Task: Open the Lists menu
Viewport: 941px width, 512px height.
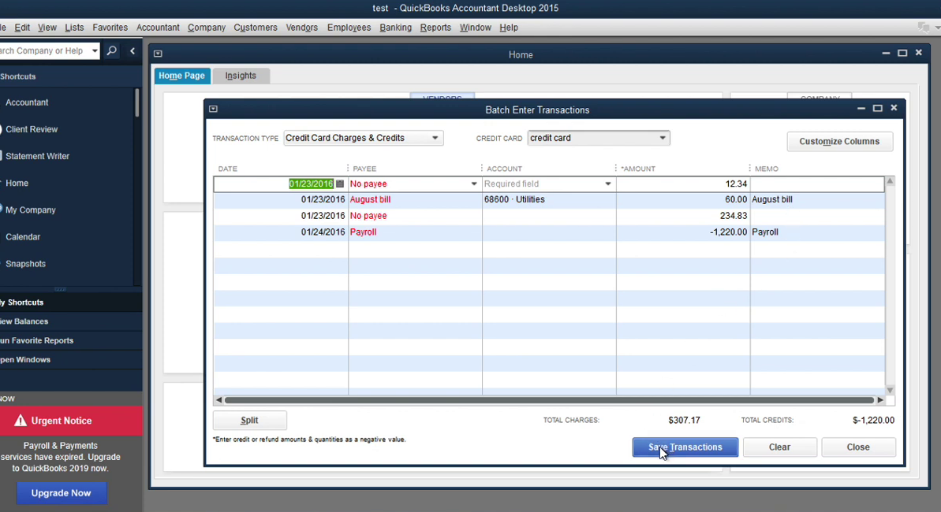Action: pos(74,28)
